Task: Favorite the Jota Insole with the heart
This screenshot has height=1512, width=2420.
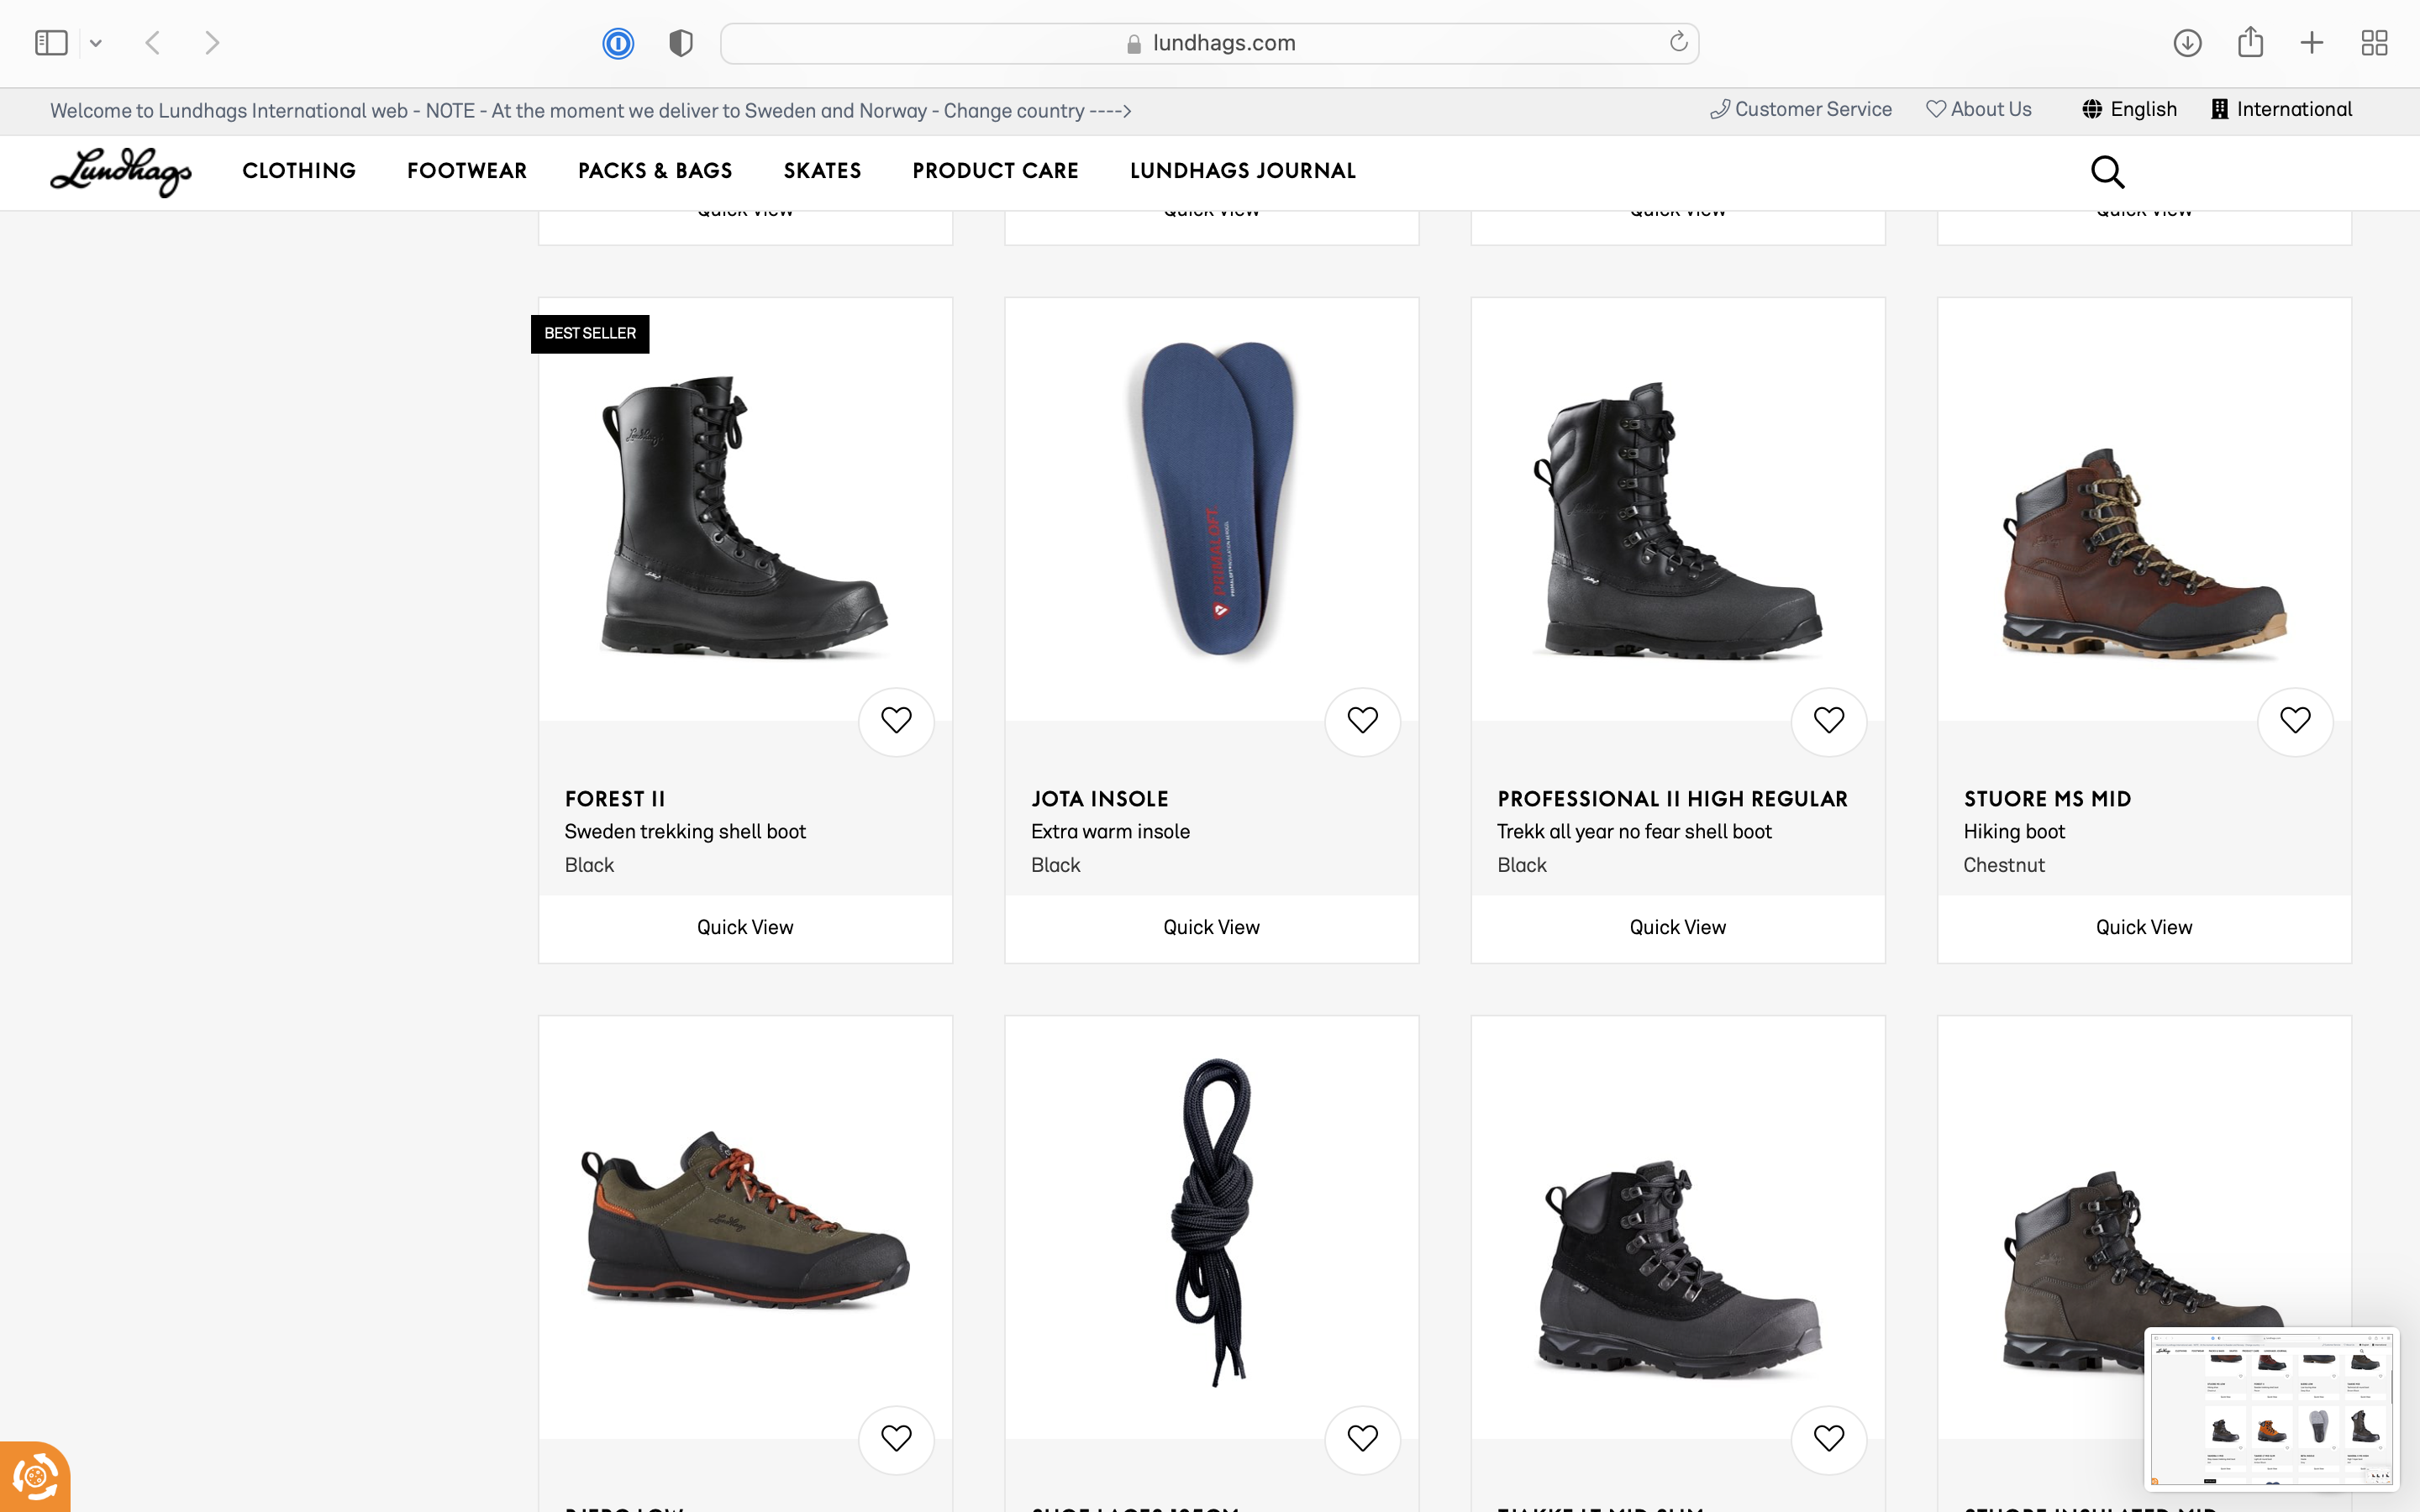Action: coord(1362,721)
